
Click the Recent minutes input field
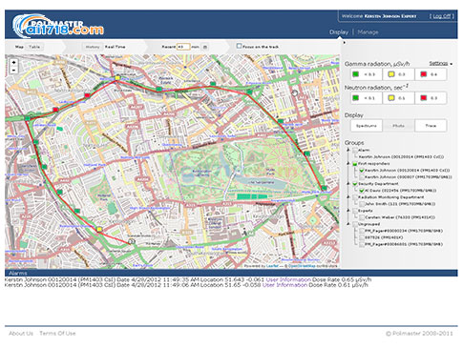point(183,47)
